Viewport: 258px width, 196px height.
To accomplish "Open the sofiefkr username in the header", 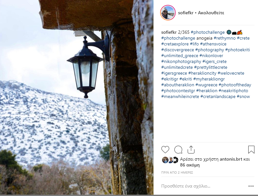I will [x=186, y=13].
